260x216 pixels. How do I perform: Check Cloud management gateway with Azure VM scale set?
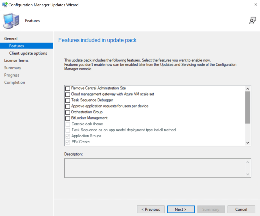tap(67, 95)
